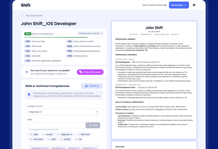Click the document title John Shift_IOS Developer
Viewport: 218px width, 149px height.
pos(49,24)
